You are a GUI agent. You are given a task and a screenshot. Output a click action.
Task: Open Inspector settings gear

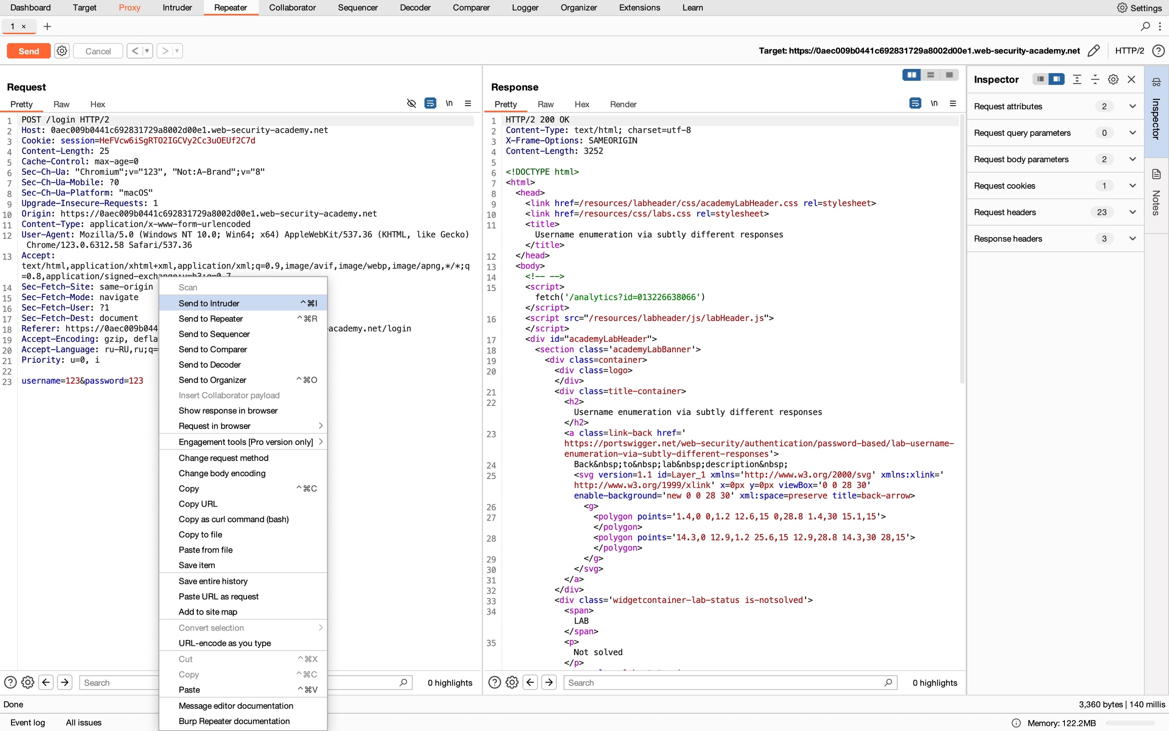(x=1113, y=79)
